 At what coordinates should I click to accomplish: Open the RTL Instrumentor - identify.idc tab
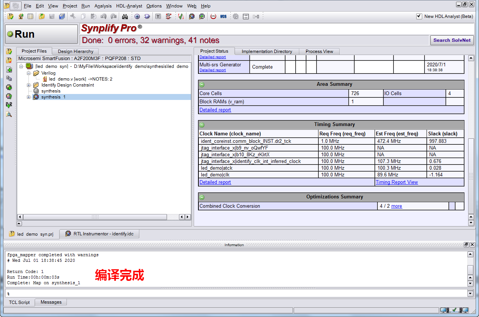click(x=99, y=234)
